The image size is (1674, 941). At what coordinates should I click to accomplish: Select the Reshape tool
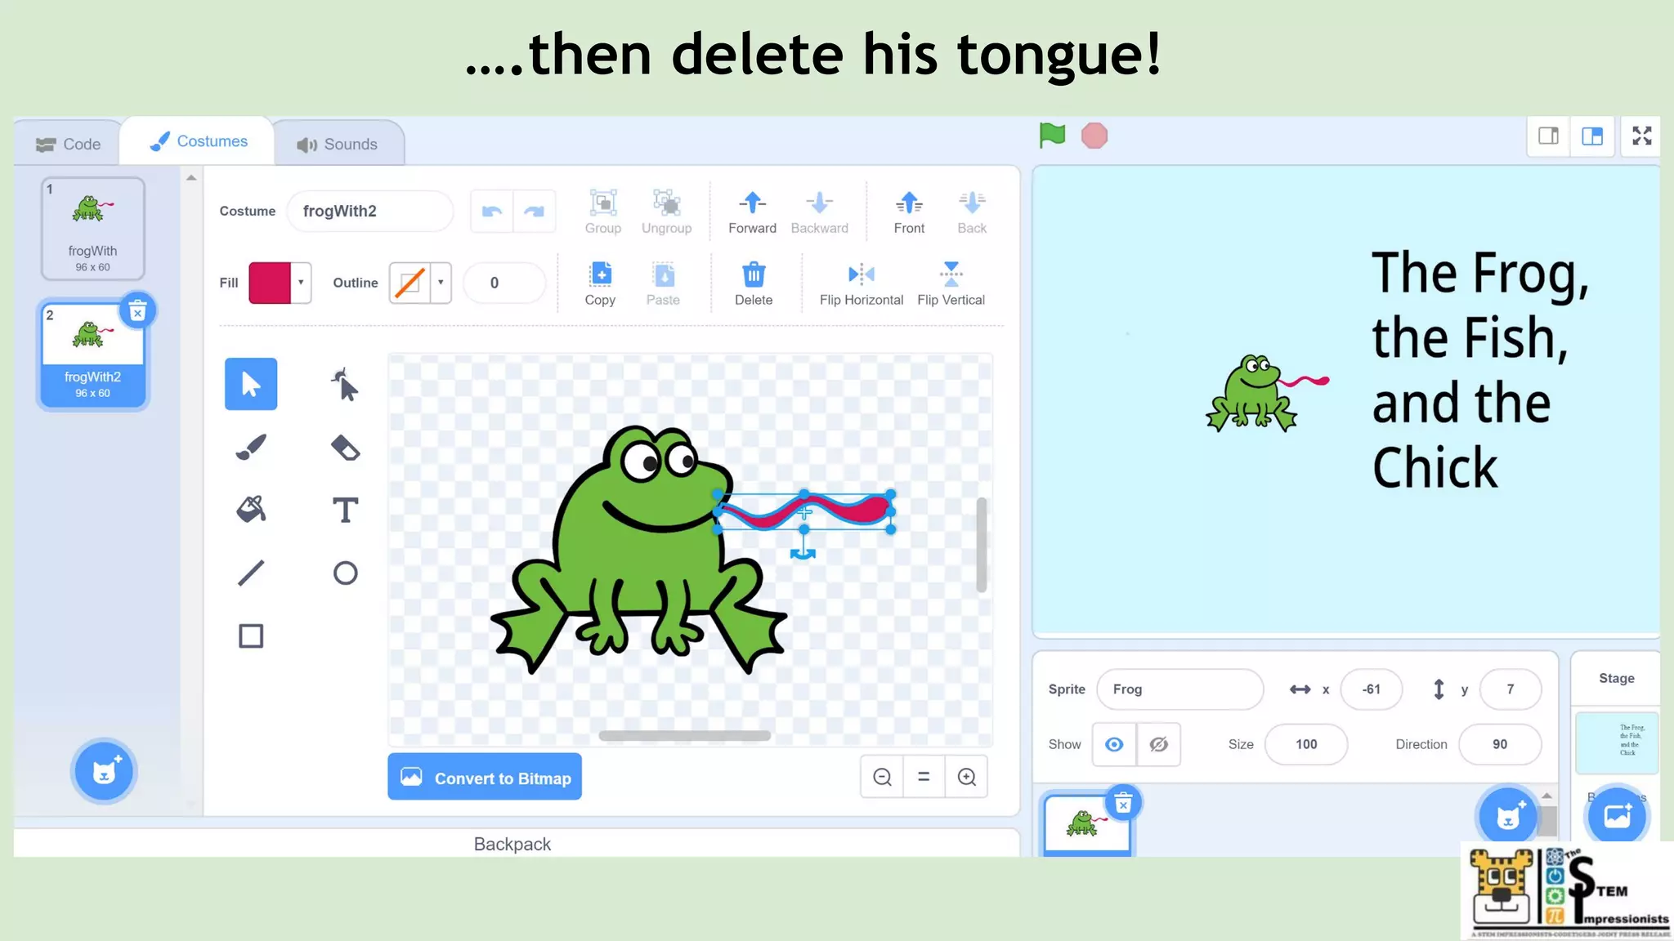(345, 384)
